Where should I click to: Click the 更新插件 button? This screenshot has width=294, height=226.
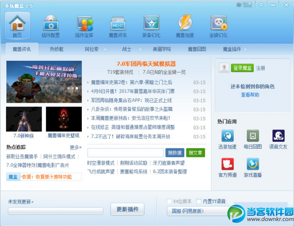click(127, 209)
